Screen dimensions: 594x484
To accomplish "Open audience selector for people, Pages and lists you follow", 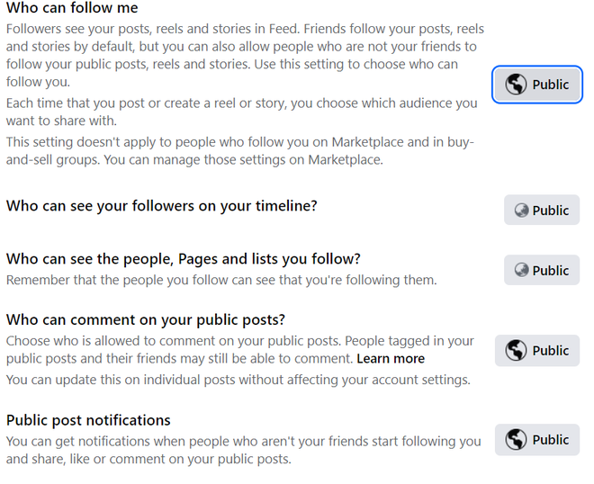I will pyautogui.click(x=542, y=270).
